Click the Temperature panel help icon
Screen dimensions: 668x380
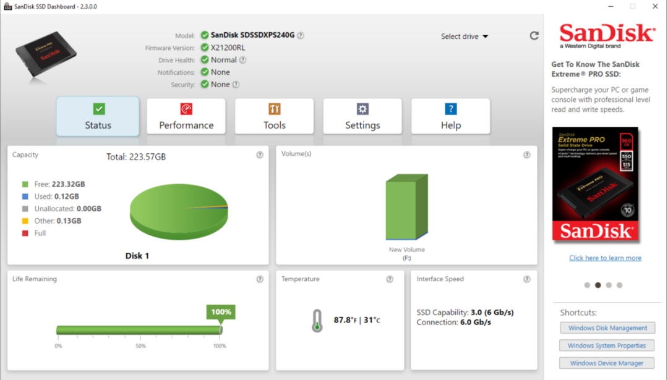coord(390,279)
